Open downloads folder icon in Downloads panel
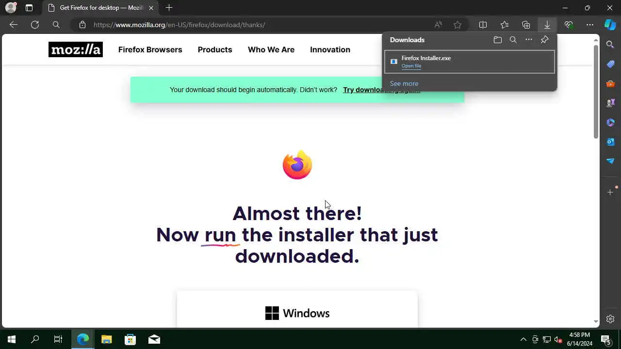This screenshot has width=621, height=349. coord(498,40)
